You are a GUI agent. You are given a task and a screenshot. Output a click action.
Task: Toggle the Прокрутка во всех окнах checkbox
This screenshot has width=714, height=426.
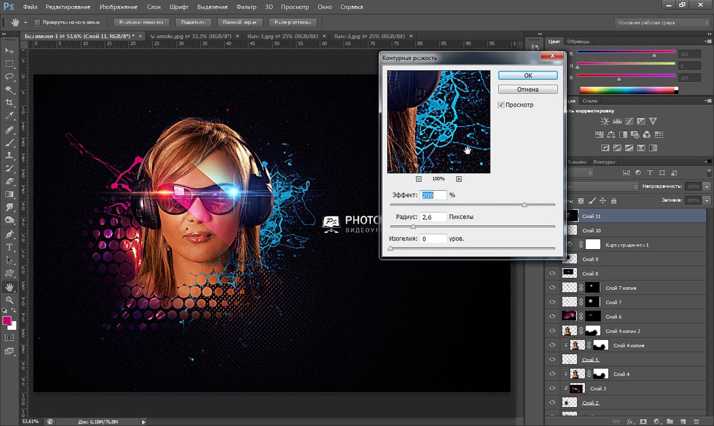point(37,22)
